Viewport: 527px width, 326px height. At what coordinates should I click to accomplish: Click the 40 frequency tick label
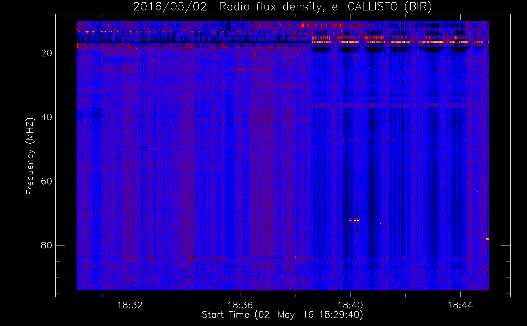[x=47, y=117]
